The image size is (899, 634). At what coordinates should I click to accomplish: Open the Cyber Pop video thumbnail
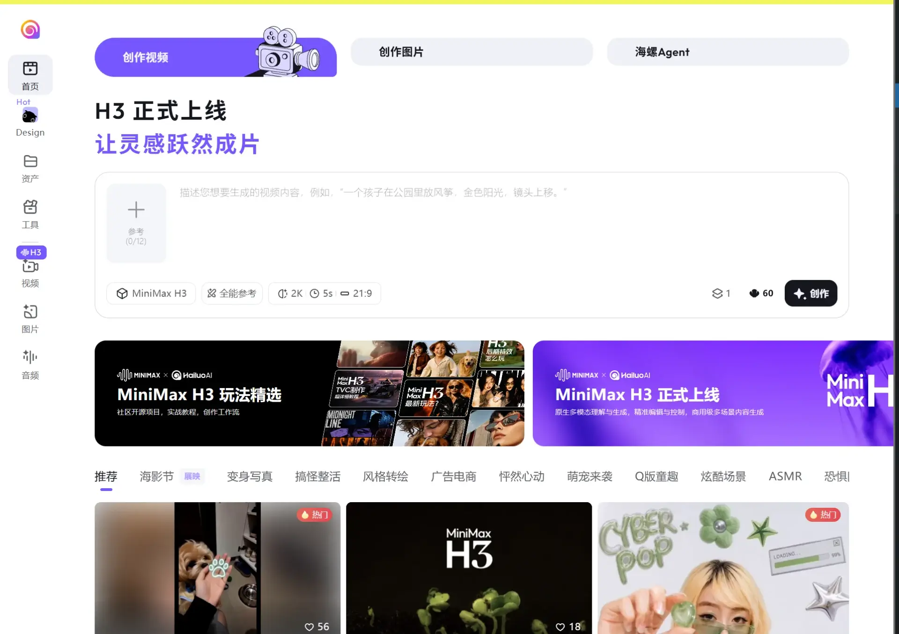[723, 568]
